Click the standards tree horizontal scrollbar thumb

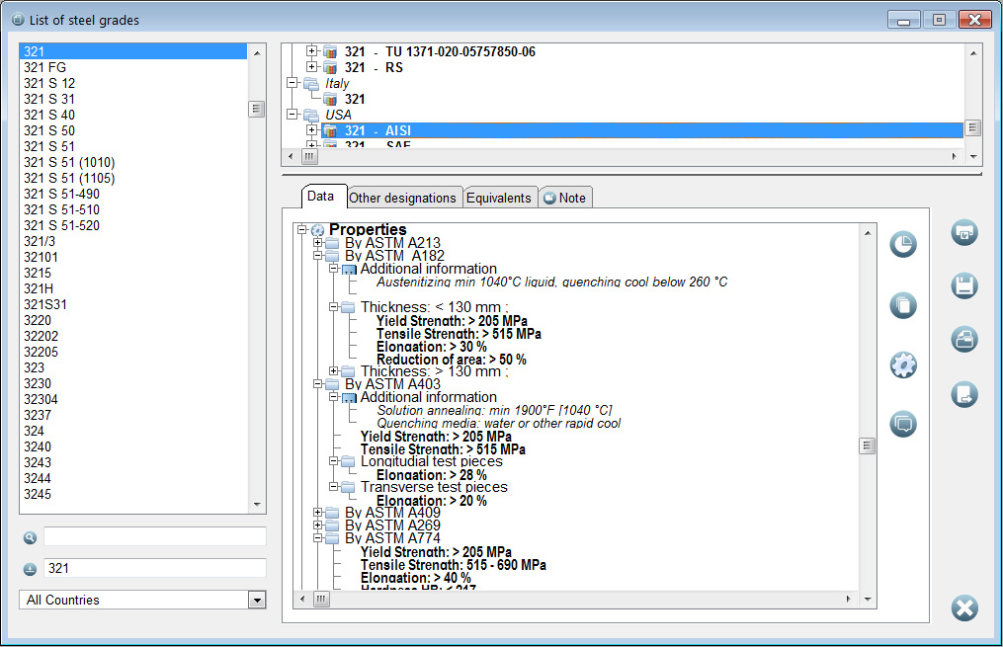tap(309, 156)
